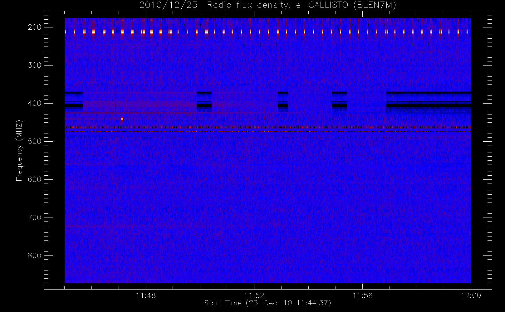This screenshot has height=312, width=505.
Task: Click the 11:56 time tick label
Action: click(x=362, y=295)
